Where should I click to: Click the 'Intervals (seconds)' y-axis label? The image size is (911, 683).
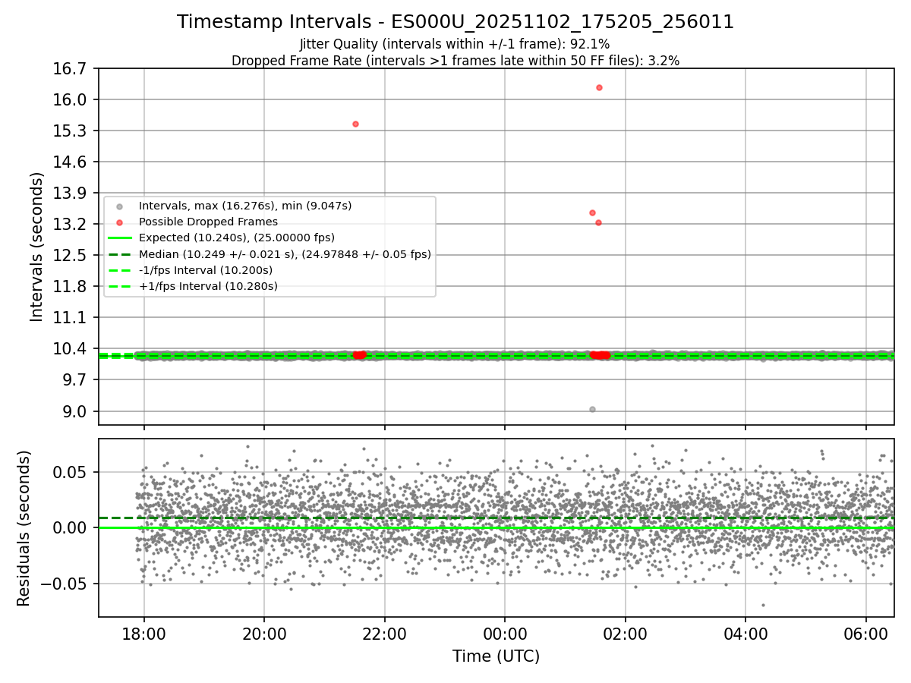click(36, 247)
